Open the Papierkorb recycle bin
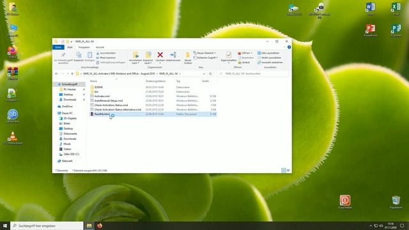The height and width of the screenshot is (230, 409). [396, 202]
